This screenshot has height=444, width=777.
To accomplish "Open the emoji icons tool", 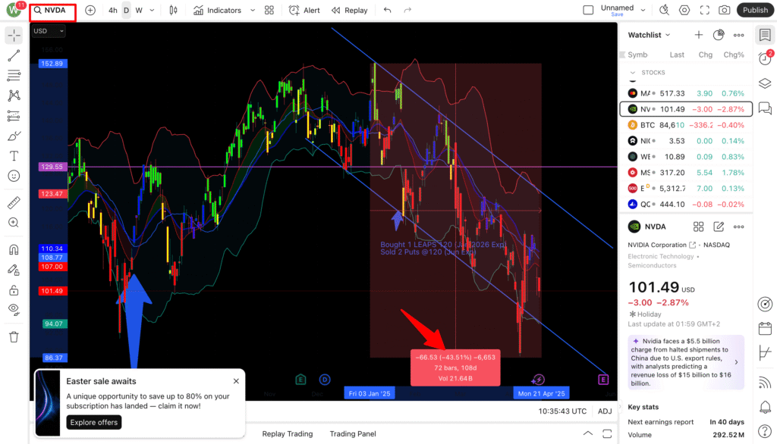I will pyautogui.click(x=14, y=177).
